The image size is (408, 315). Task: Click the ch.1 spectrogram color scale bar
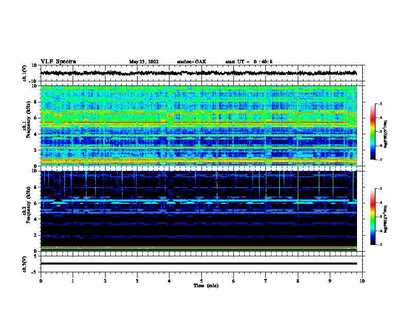pyautogui.click(x=372, y=132)
